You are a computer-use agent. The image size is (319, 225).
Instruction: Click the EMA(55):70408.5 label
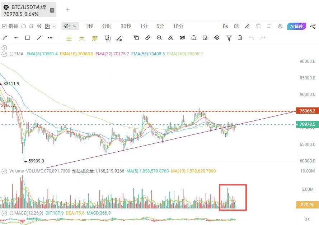[148, 54]
